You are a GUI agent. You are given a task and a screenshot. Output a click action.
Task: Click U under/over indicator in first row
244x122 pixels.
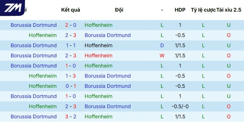click(229, 25)
